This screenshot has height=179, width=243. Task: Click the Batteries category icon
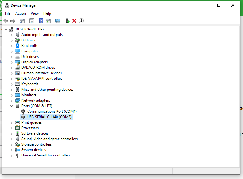(x=17, y=40)
